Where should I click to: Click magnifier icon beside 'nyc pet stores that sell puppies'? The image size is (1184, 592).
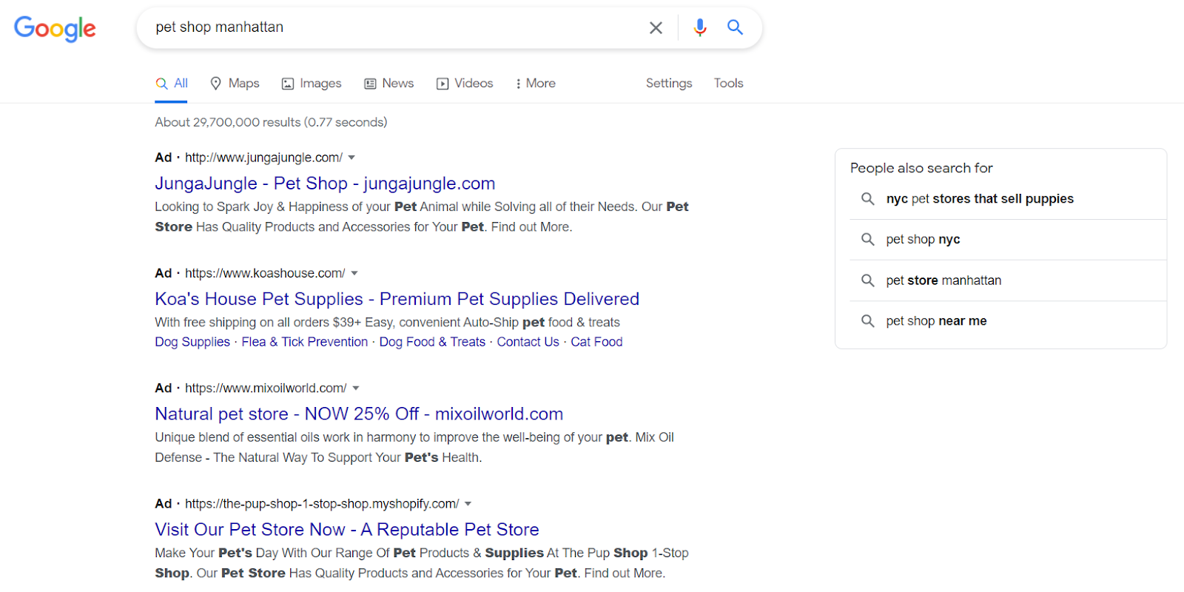click(868, 198)
